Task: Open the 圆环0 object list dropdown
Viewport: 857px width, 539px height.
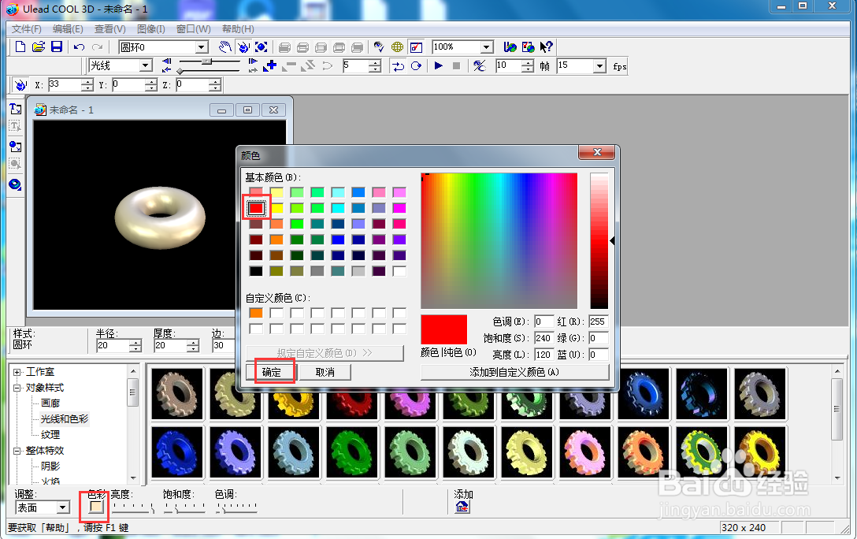Action: click(202, 47)
